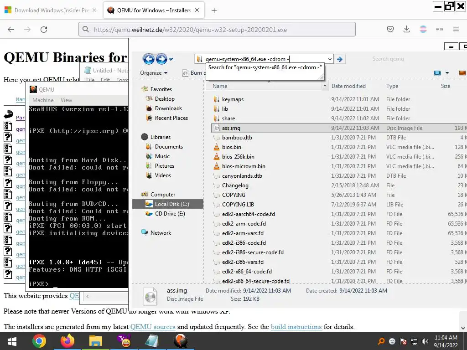This screenshot has width=467, height=350.
Task: Open the Music library
Action: point(162,156)
